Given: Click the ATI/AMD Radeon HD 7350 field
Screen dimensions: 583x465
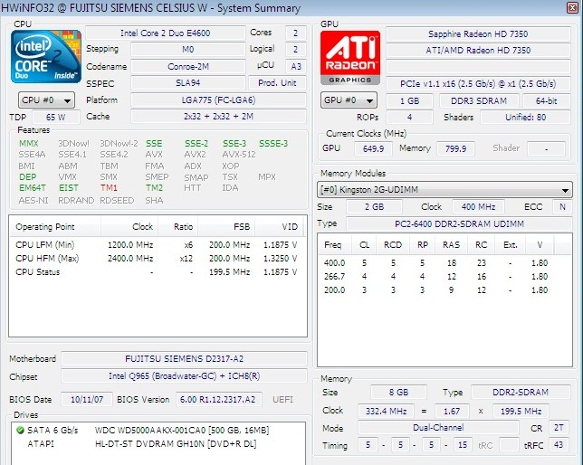Looking at the screenshot, I should pos(478,50).
